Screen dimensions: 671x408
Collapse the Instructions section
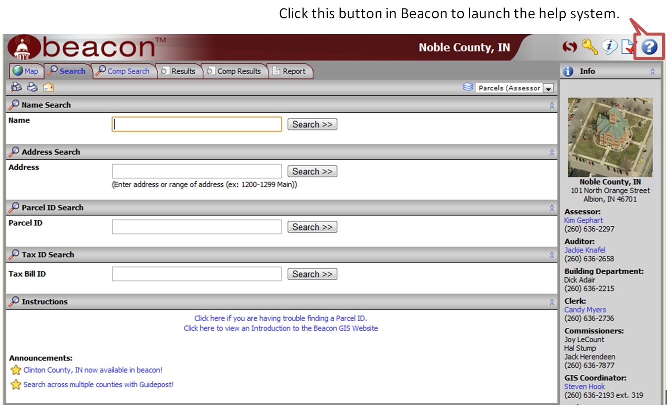click(552, 302)
